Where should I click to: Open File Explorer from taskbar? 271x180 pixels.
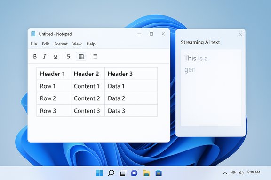[146, 173]
